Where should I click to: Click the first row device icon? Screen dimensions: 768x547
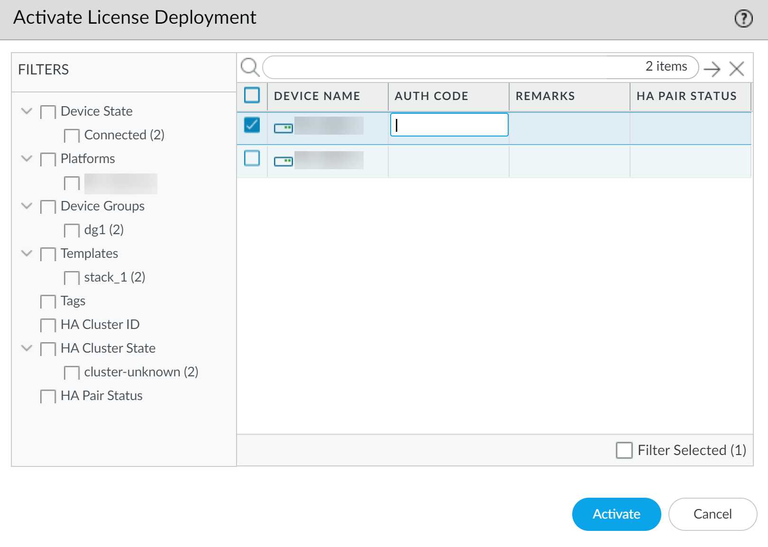click(283, 128)
